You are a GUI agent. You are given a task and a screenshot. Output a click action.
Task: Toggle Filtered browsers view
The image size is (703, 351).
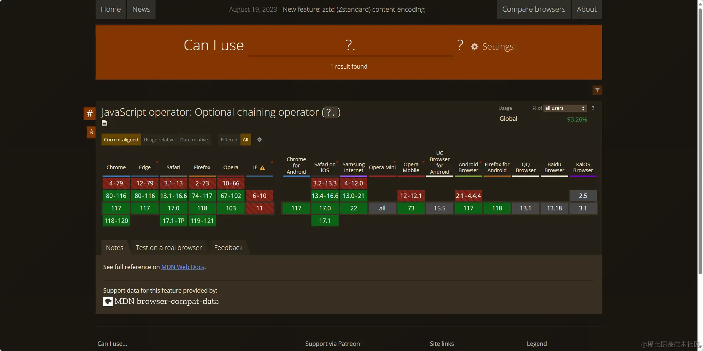tap(229, 140)
